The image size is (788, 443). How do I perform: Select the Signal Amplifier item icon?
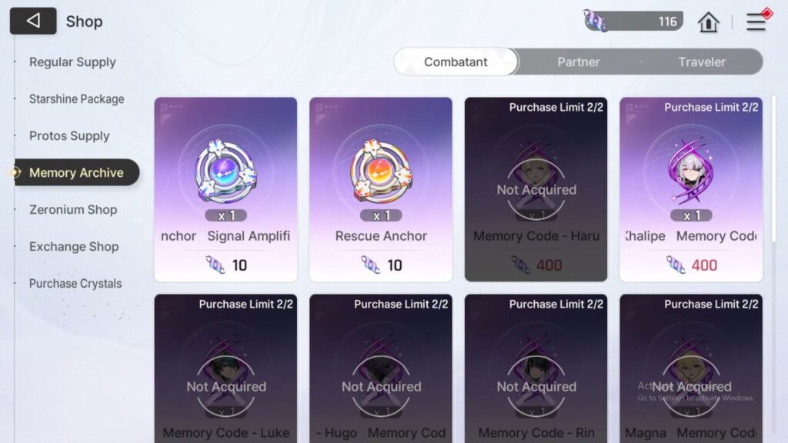point(225,172)
